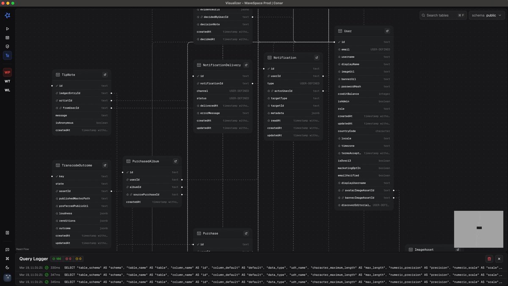The height and width of the screenshot is (286, 508).
Task: Click the email column in User table
Action: tap(364, 49)
